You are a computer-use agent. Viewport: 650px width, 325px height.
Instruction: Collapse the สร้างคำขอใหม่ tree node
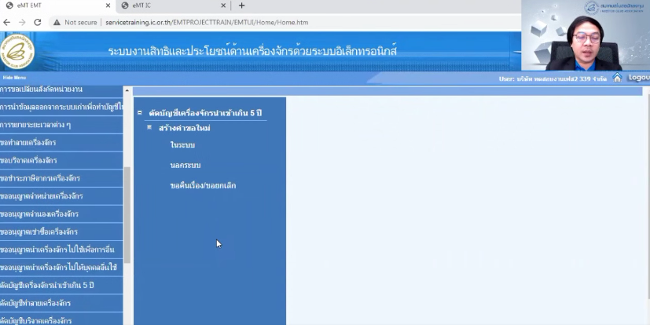(x=149, y=127)
